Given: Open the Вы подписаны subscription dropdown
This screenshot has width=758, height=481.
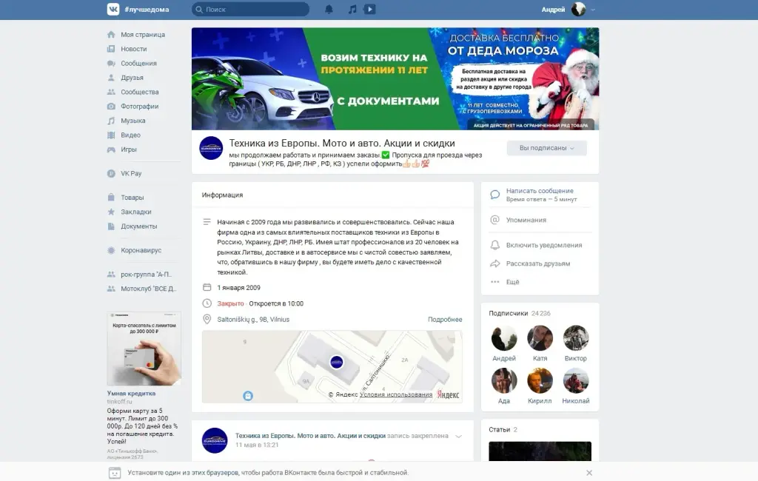Looking at the screenshot, I should (x=547, y=148).
